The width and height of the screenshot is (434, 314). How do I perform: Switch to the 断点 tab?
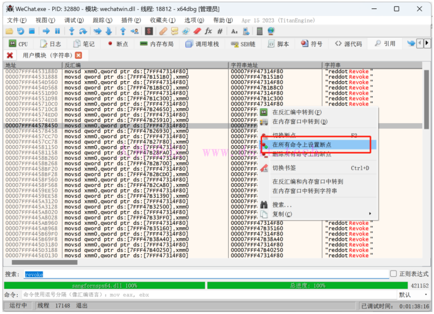pyautogui.click(x=118, y=44)
